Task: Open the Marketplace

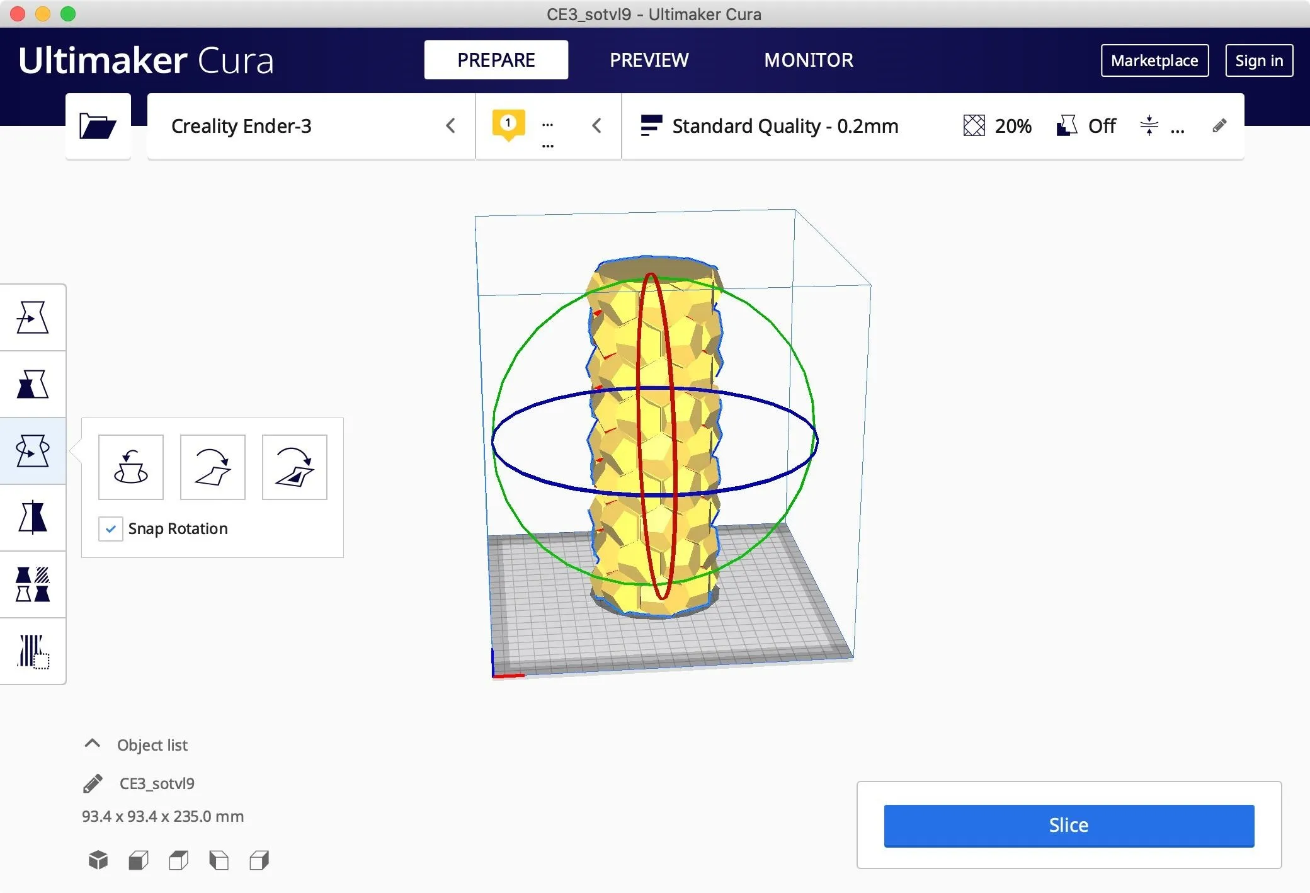Action: pos(1154,60)
